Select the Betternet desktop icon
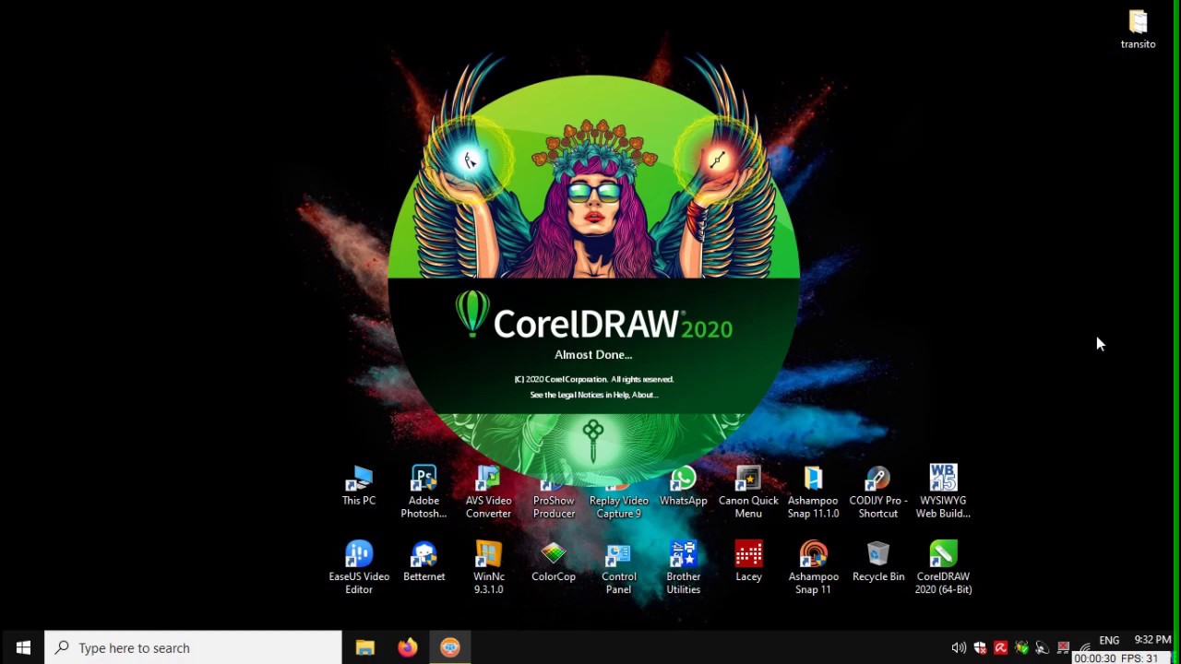This screenshot has height=664, width=1181. tap(423, 562)
